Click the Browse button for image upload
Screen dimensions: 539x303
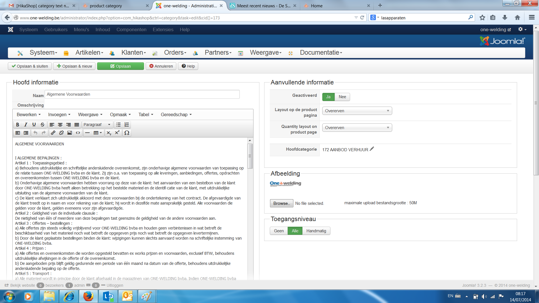pos(281,203)
